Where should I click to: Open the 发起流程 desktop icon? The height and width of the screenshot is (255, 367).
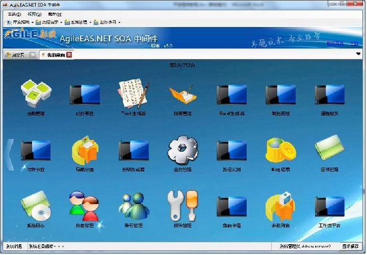pyautogui.click(x=281, y=94)
